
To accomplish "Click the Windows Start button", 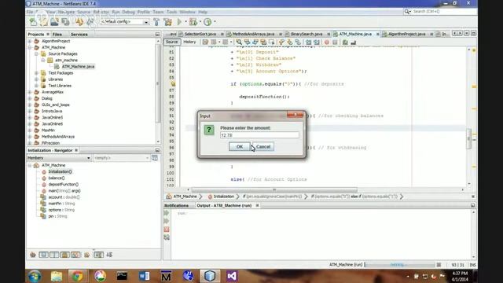I will (x=35, y=276).
